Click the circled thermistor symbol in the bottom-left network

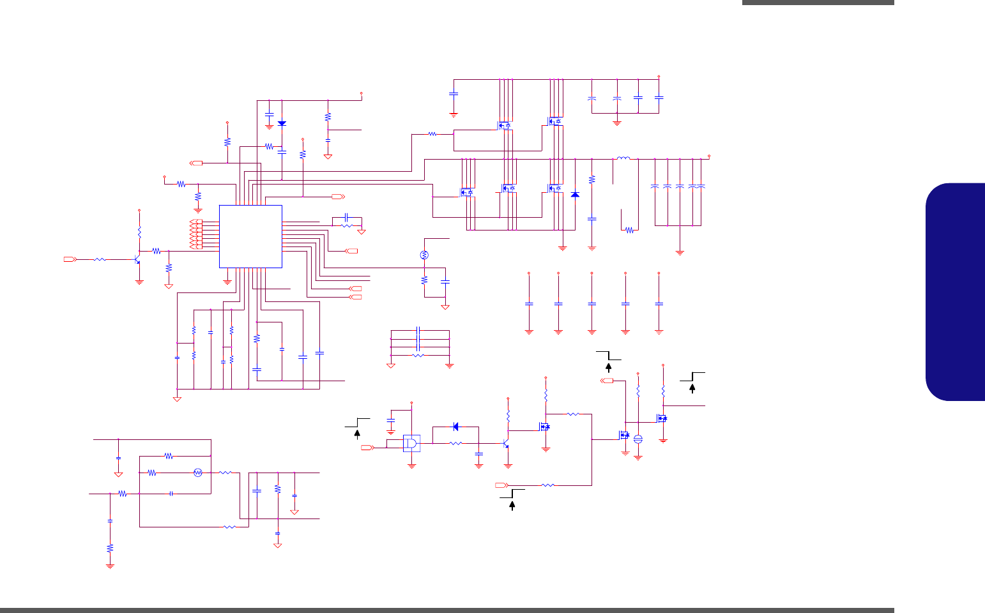tap(198, 473)
